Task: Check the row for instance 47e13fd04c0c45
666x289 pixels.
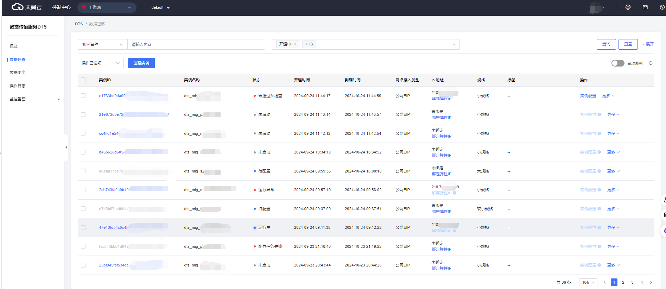Action: click(x=83, y=227)
